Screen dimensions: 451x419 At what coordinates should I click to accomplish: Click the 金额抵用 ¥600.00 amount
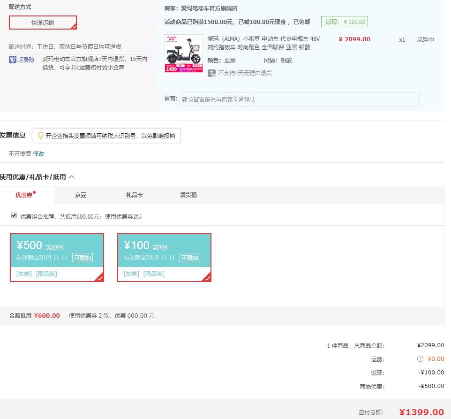pos(47,316)
